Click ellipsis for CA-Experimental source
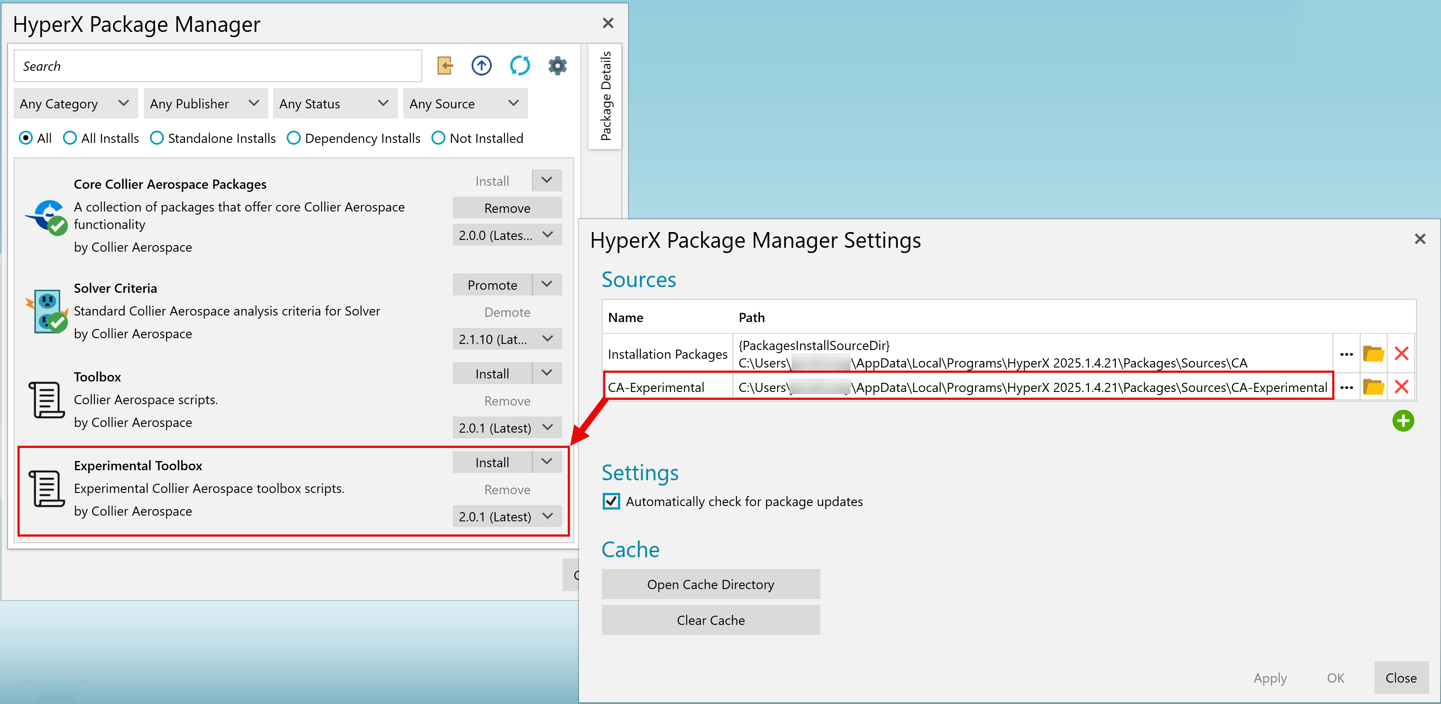The image size is (1441, 704). (1347, 387)
